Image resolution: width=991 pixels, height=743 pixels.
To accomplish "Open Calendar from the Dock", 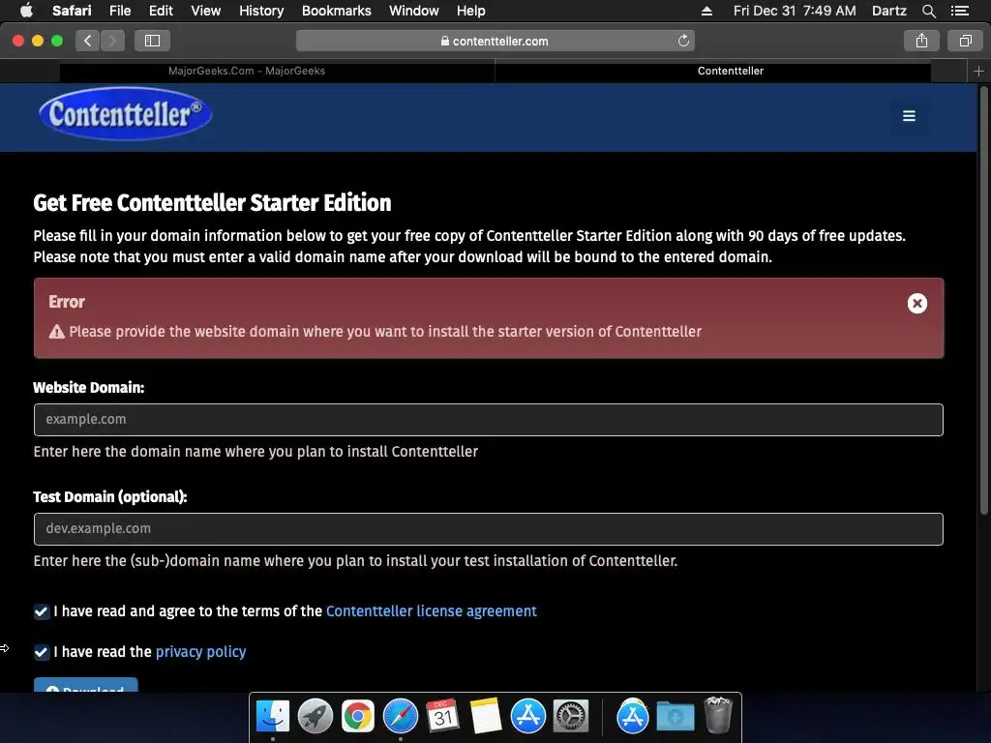I will [x=442, y=716].
